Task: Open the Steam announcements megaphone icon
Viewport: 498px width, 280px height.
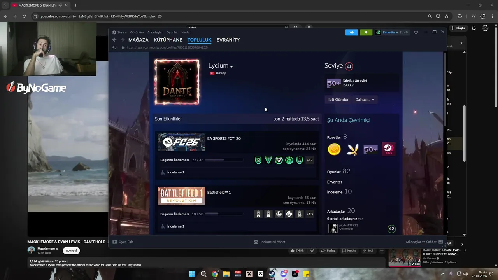Action: click(351, 32)
